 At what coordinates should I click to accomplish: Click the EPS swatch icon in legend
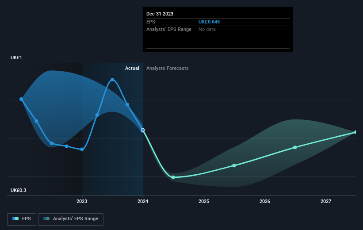[15, 218]
